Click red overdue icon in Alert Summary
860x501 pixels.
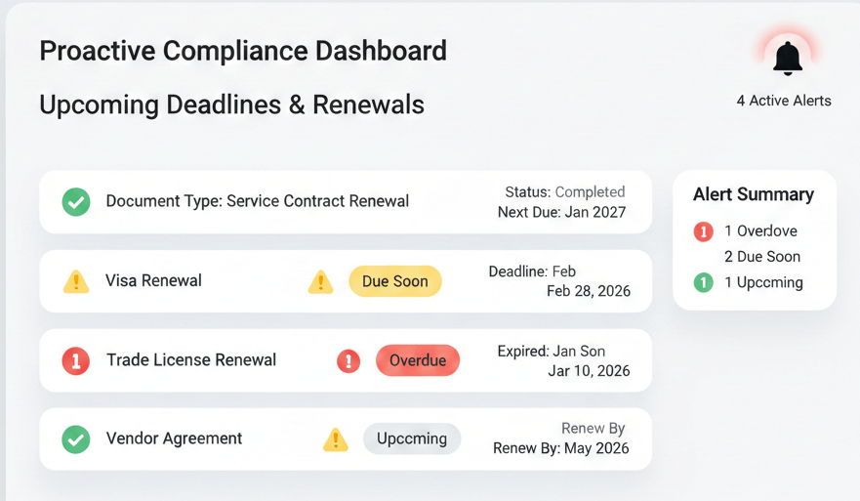click(703, 231)
